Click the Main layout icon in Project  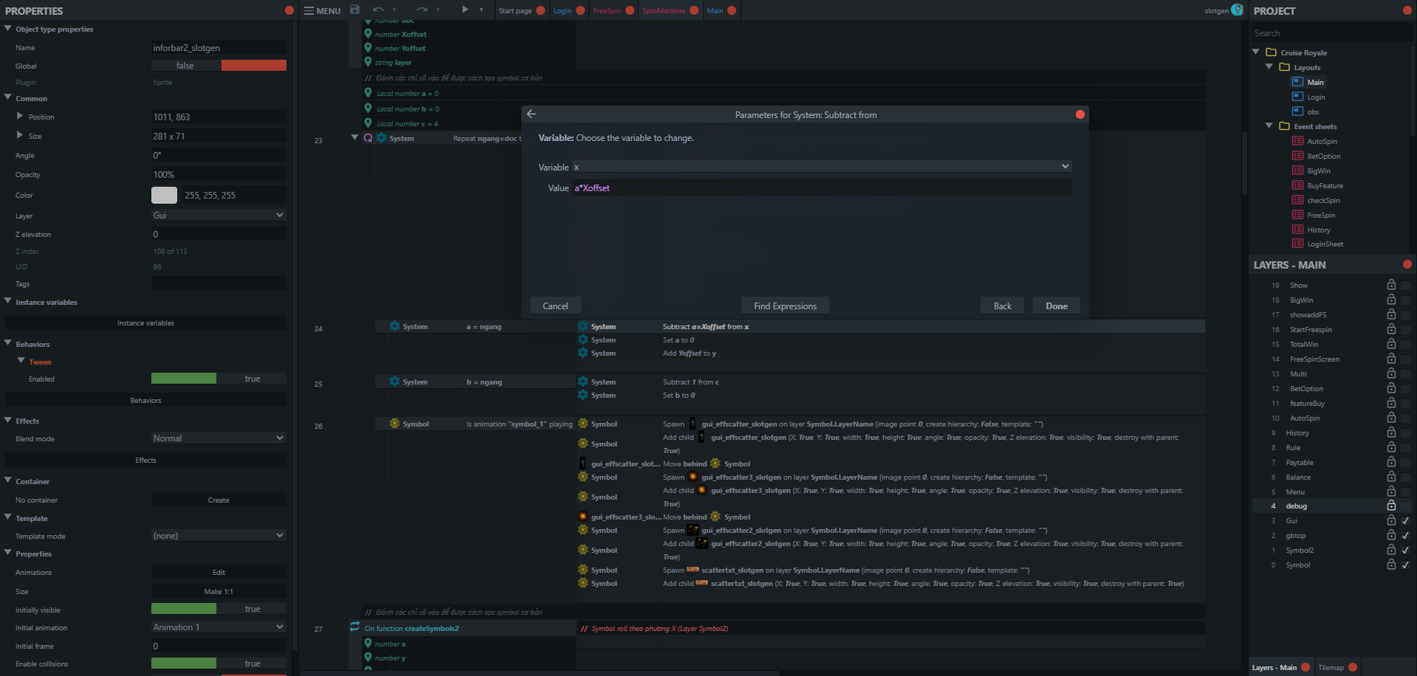click(1297, 82)
